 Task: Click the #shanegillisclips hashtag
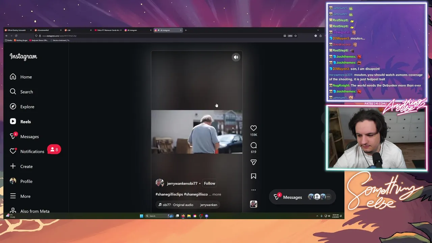click(169, 194)
